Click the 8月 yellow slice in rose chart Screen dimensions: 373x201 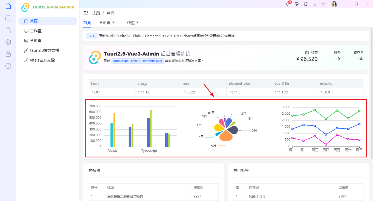pyautogui.click(x=219, y=127)
